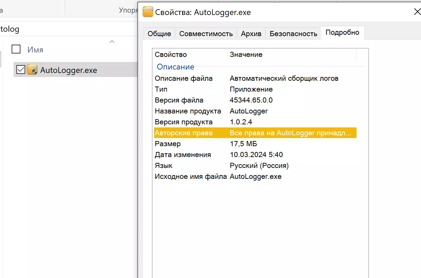Switch to the Архив tab

[251, 34]
